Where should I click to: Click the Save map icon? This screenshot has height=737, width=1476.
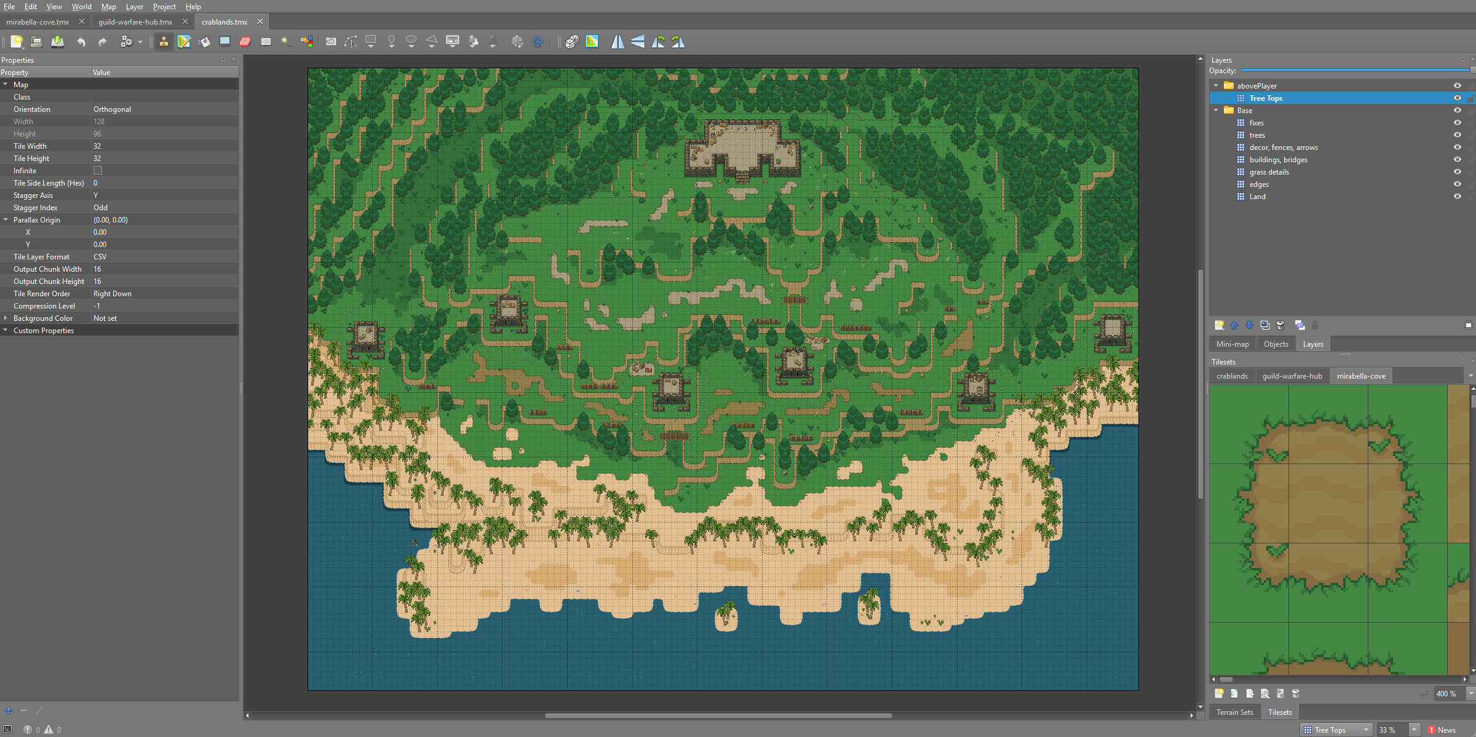57,42
